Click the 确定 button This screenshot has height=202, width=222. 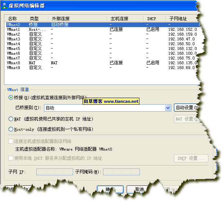pos(110,190)
